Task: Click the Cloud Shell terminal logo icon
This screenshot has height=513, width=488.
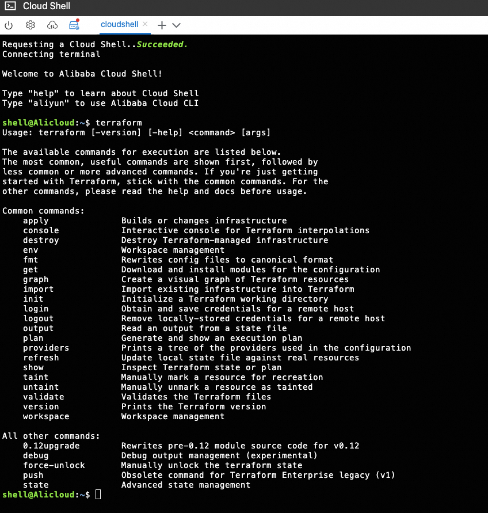Action: 10,6
